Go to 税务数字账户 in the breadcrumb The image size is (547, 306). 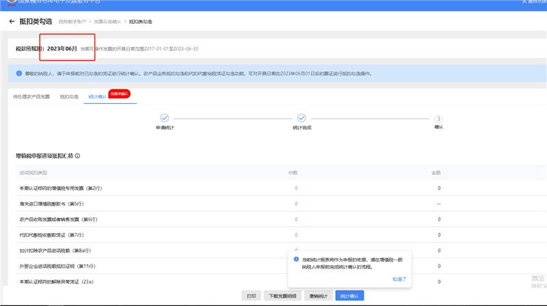pyautogui.click(x=72, y=23)
